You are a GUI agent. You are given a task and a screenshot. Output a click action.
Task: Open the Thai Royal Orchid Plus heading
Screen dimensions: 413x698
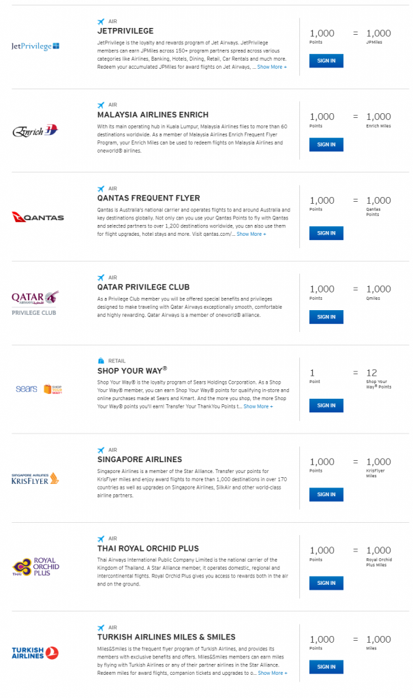(148, 549)
